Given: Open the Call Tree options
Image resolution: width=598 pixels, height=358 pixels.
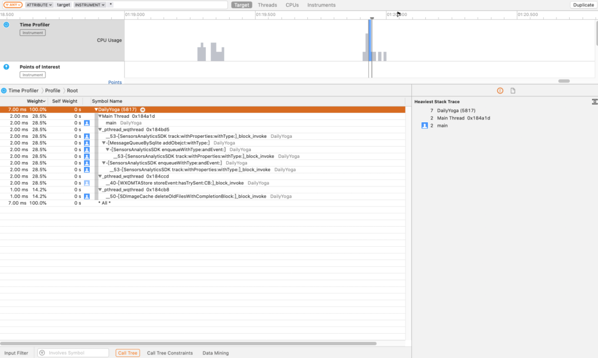Looking at the screenshot, I should tap(127, 353).
